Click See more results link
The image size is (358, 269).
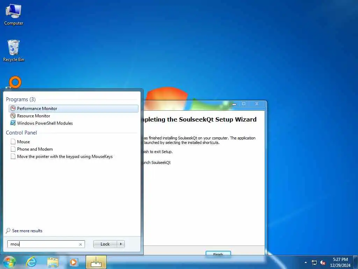(x=27, y=230)
